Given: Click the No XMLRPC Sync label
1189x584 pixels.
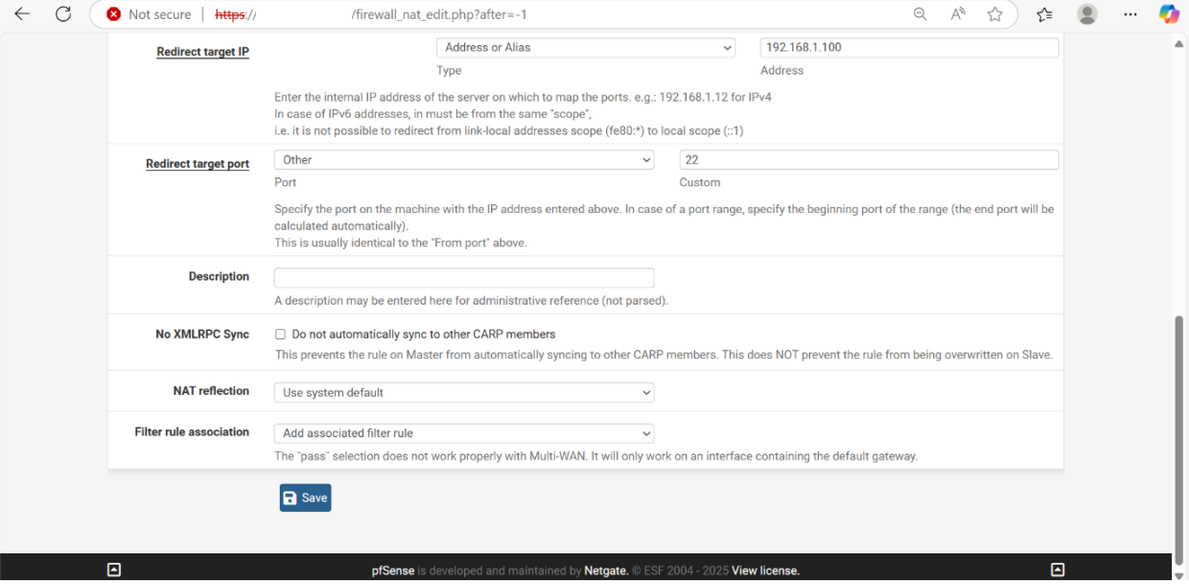Looking at the screenshot, I should click(x=202, y=335).
